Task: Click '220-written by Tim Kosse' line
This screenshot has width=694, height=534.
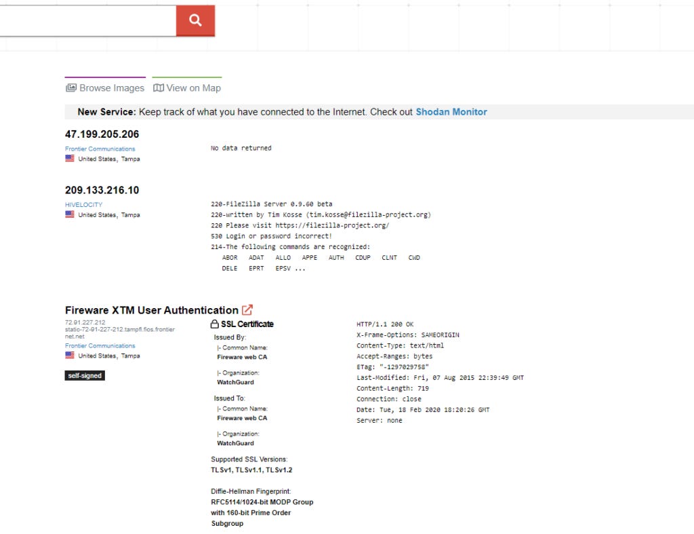Action: point(321,215)
